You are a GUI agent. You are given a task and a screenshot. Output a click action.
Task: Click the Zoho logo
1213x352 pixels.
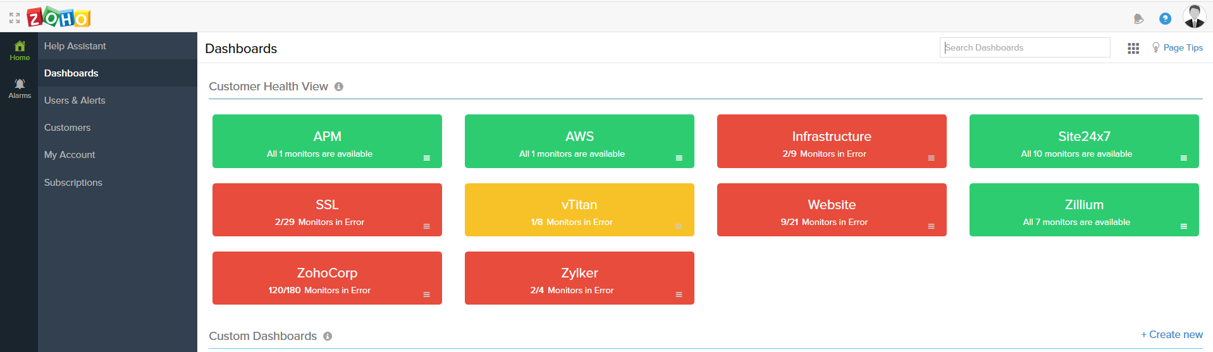(x=59, y=17)
